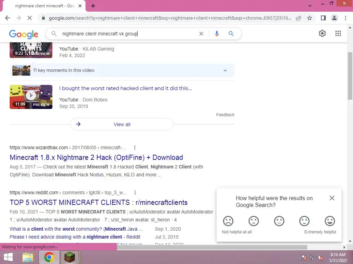Select the nightmare client minecraft tab
Viewport: 353px width, 264px height.
(44, 6)
